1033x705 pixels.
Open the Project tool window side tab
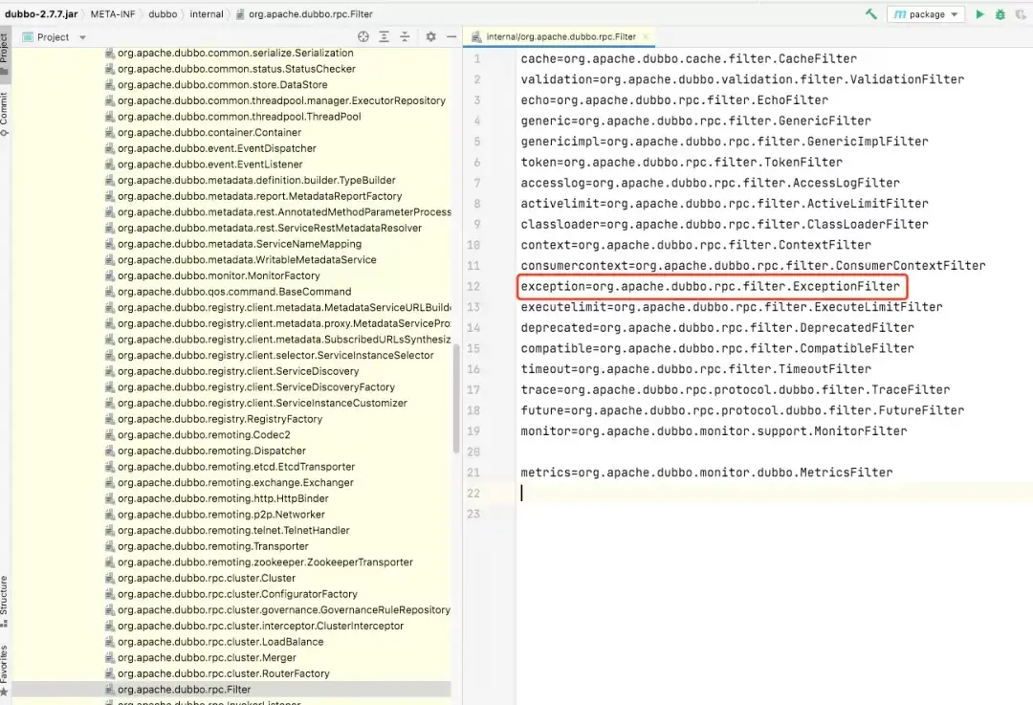[x=5, y=55]
